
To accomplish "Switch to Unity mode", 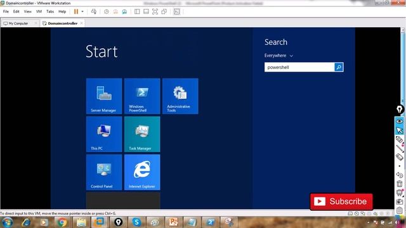I will coord(164,11).
